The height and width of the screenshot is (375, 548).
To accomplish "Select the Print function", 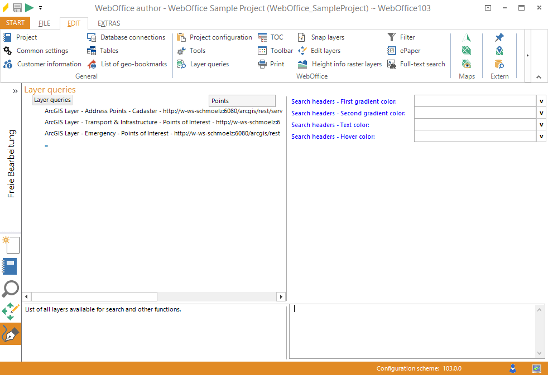I will [272, 64].
